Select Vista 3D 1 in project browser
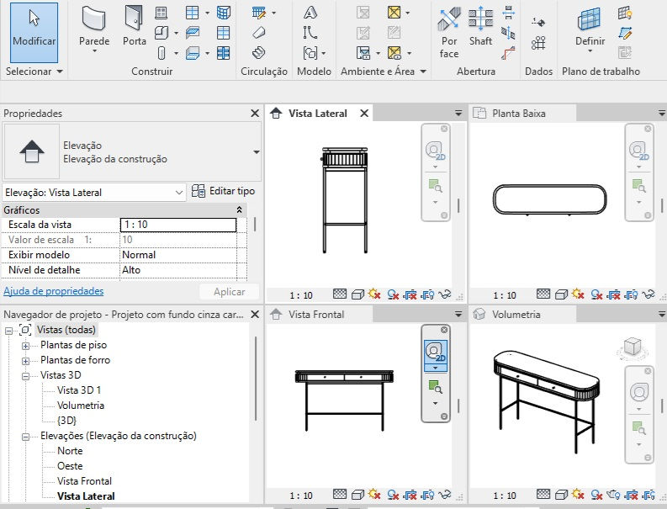This screenshot has height=509, width=667. tap(79, 390)
